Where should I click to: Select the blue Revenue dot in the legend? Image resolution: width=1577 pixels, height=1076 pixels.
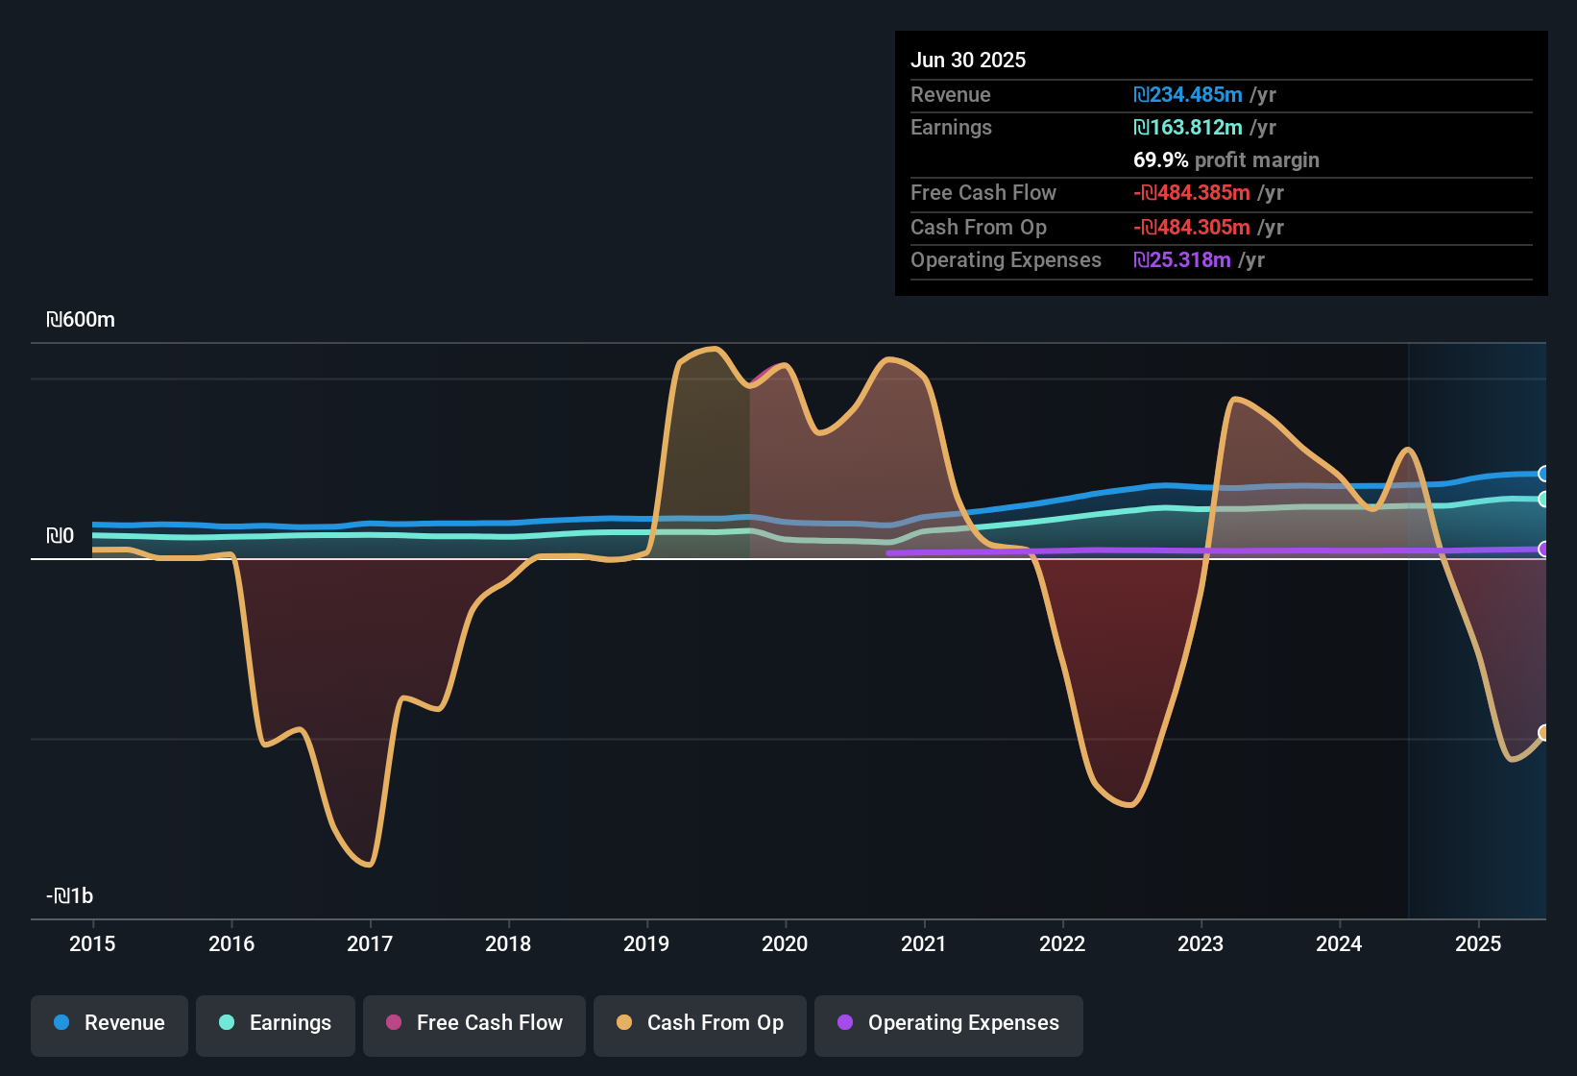click(x=61, y=1024)
